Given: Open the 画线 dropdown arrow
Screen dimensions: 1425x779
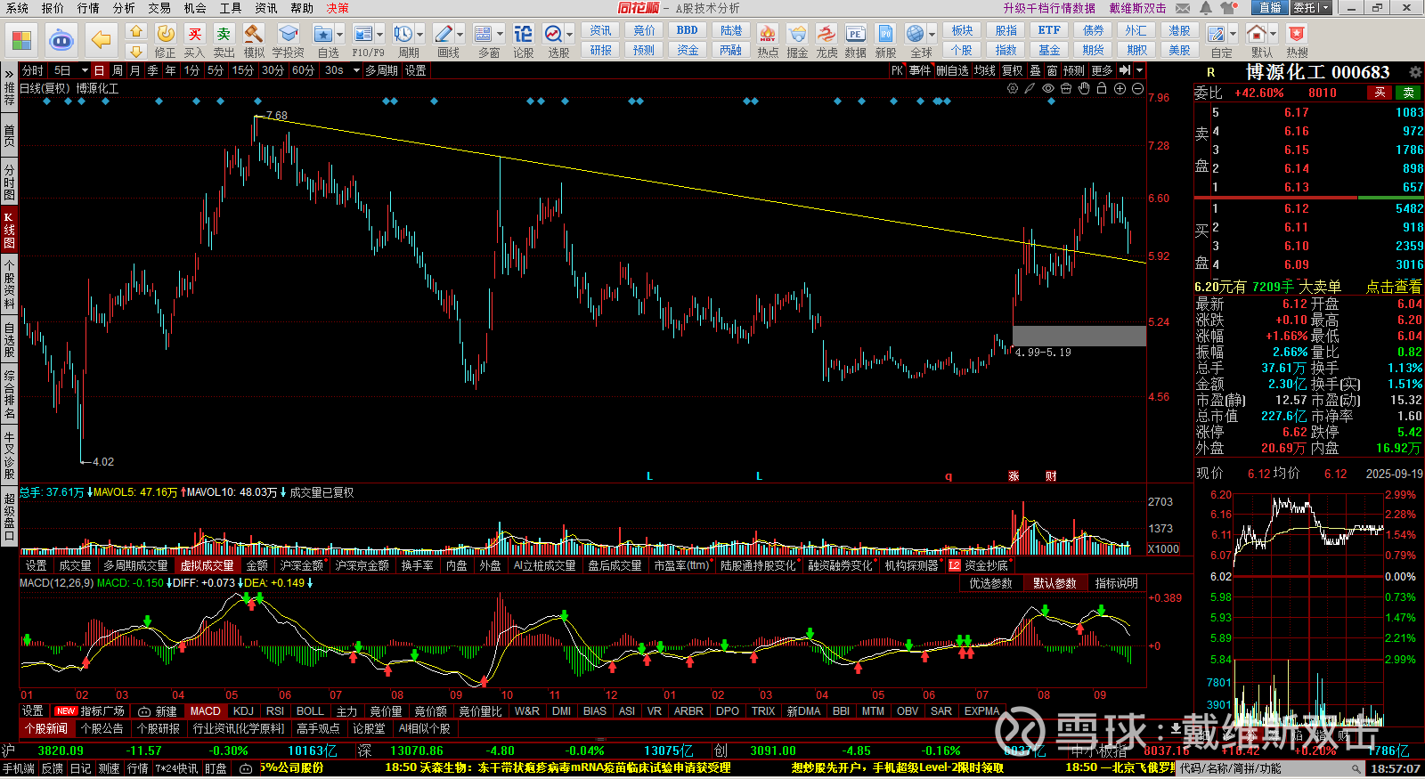Looking at the screenshot, I should pyautogui.click(x=460, y=35).
